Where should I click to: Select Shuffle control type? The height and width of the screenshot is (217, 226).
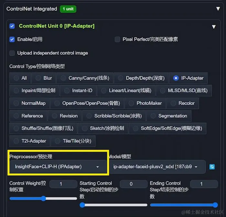43,128
